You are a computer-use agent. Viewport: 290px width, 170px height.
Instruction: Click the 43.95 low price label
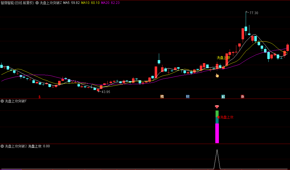[106, 92]
